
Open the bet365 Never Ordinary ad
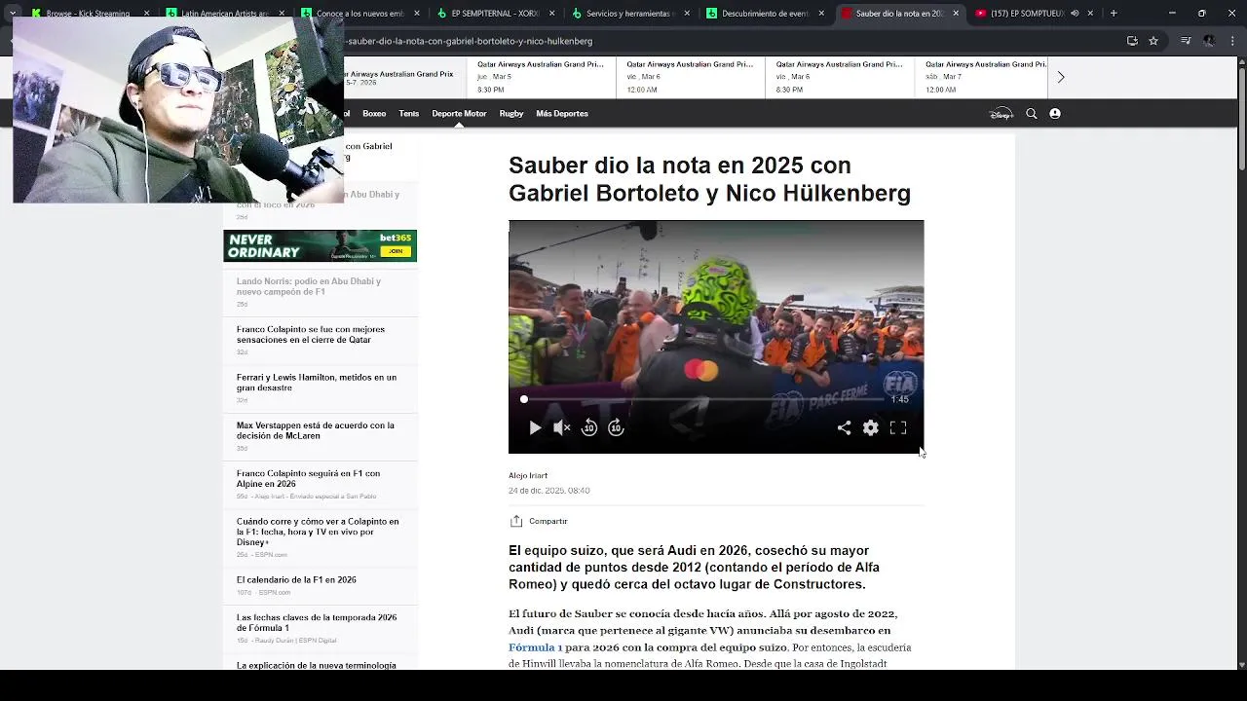320,245
